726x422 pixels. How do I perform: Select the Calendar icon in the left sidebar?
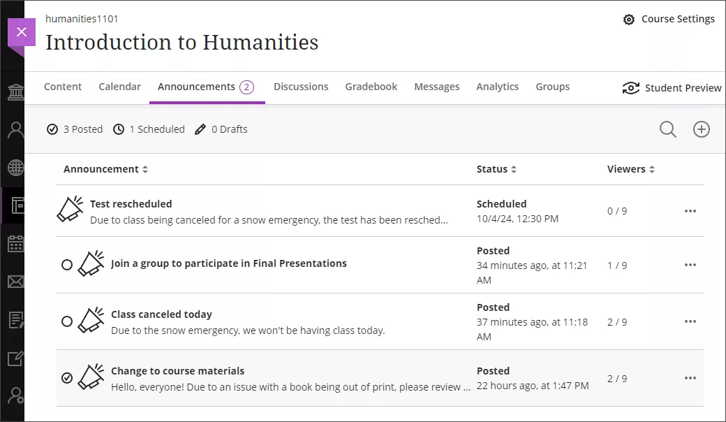17,243
